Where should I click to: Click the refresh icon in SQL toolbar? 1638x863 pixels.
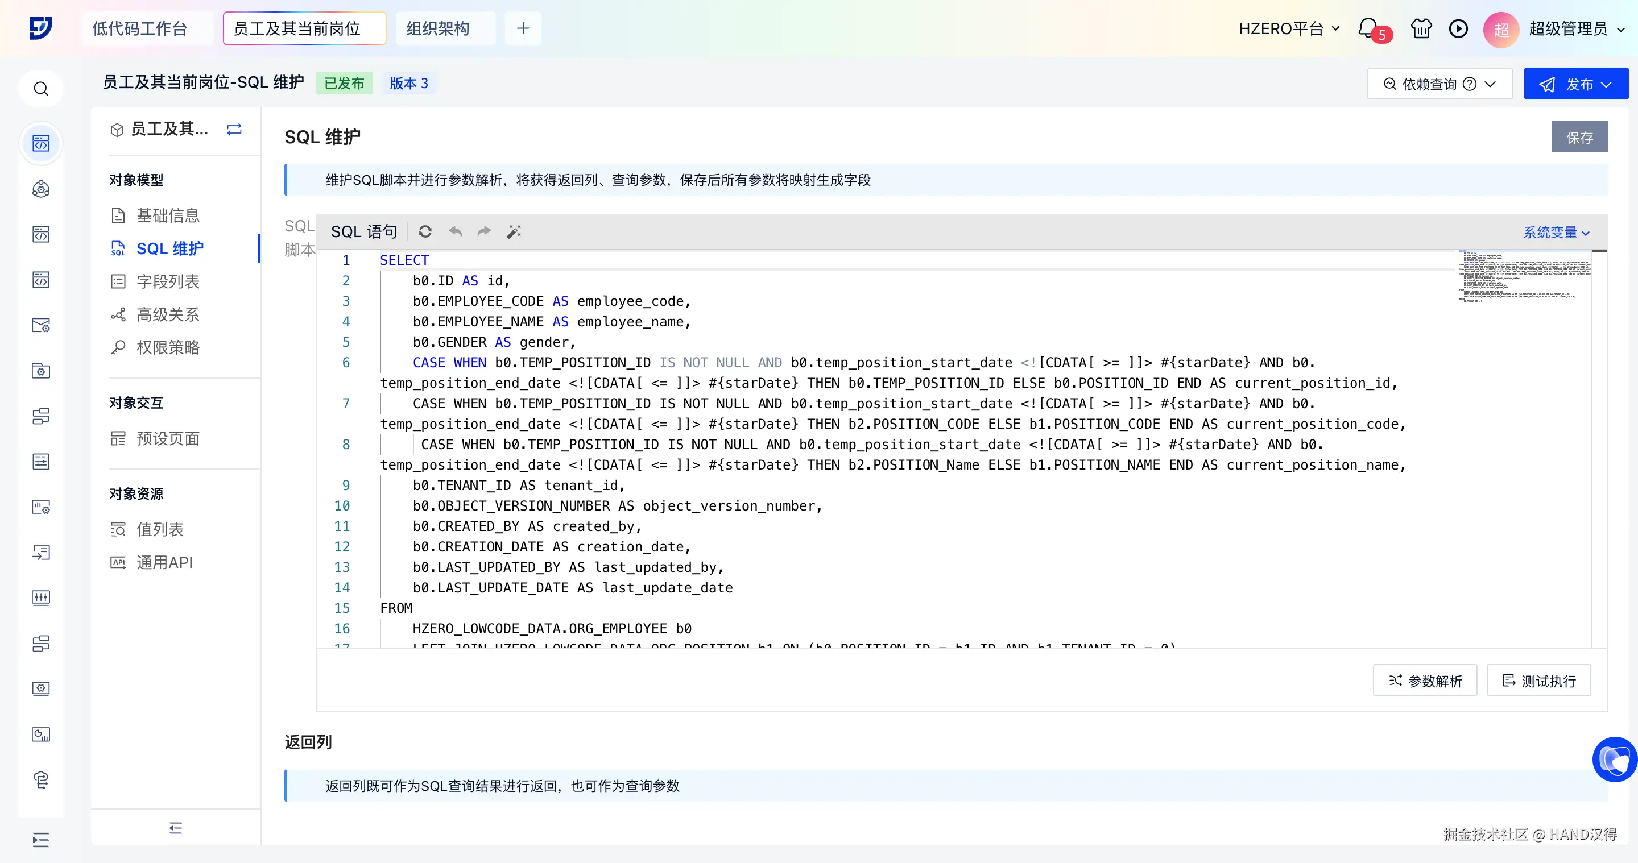pos(425,231)
